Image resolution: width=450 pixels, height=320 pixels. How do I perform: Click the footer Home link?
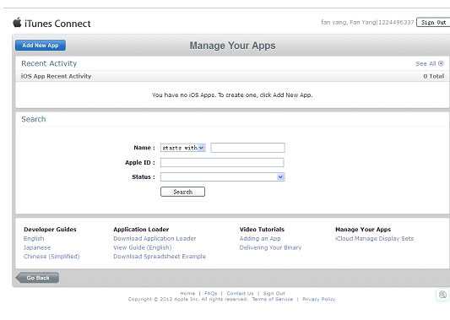tap(187, 293)
